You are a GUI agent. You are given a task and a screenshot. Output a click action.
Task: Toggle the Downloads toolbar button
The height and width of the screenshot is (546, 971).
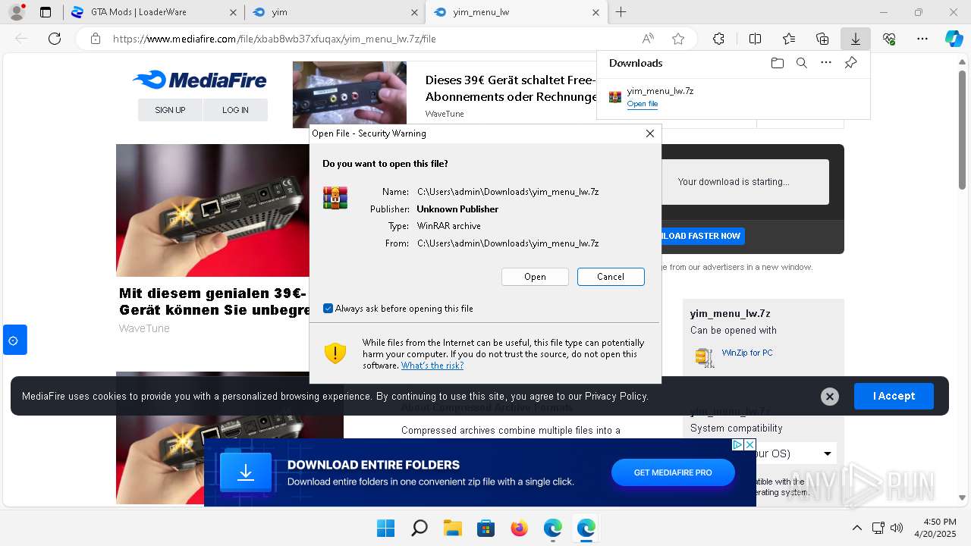(855, 39)
